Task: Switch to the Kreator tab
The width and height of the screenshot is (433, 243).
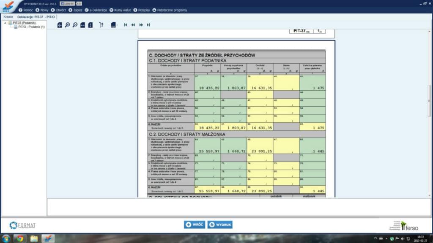Action: (8, 16)
